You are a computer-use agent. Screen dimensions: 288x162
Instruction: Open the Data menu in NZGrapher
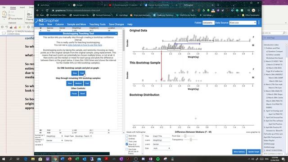click(x=41, y=24)
